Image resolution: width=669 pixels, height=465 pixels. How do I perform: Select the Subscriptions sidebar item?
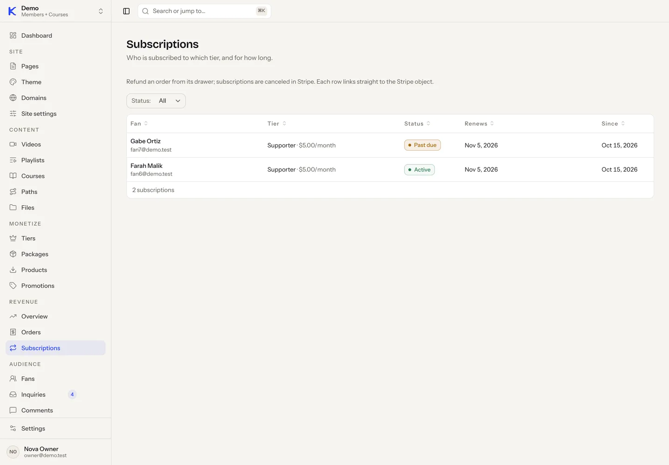pyautogui.click(x=56, y=348)
